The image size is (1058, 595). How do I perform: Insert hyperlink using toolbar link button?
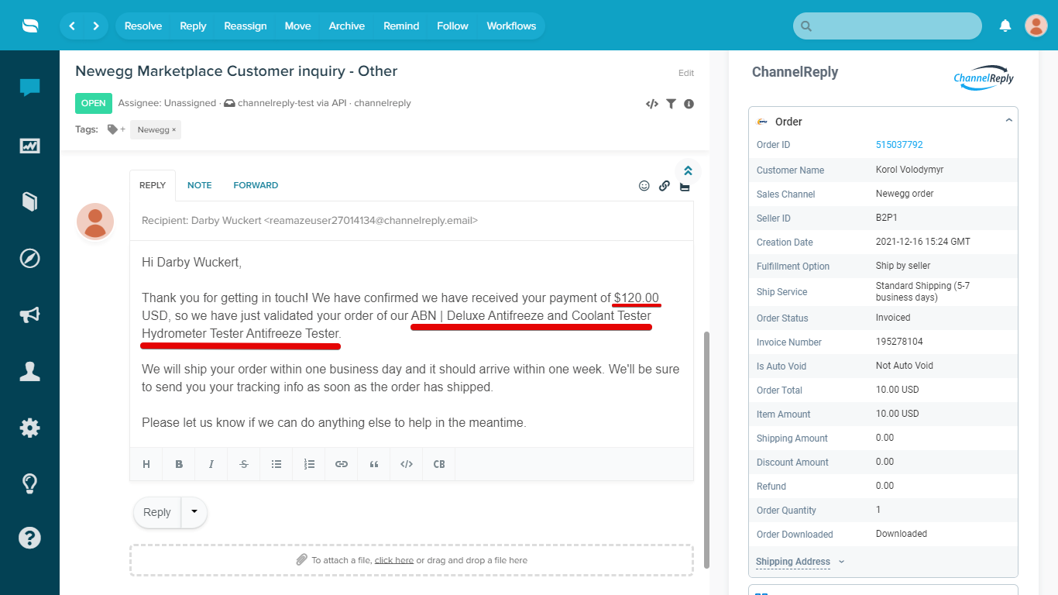342,464
